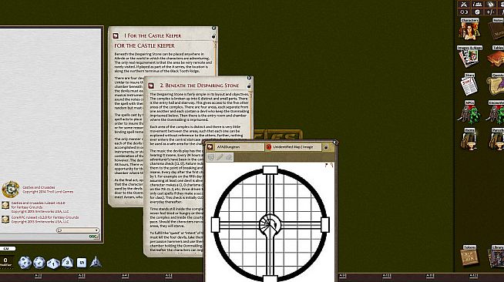Image resolution: width=504 pixels, height=282 pixels.
Task: Pick the d8 die showing 3
Action: 67,262
